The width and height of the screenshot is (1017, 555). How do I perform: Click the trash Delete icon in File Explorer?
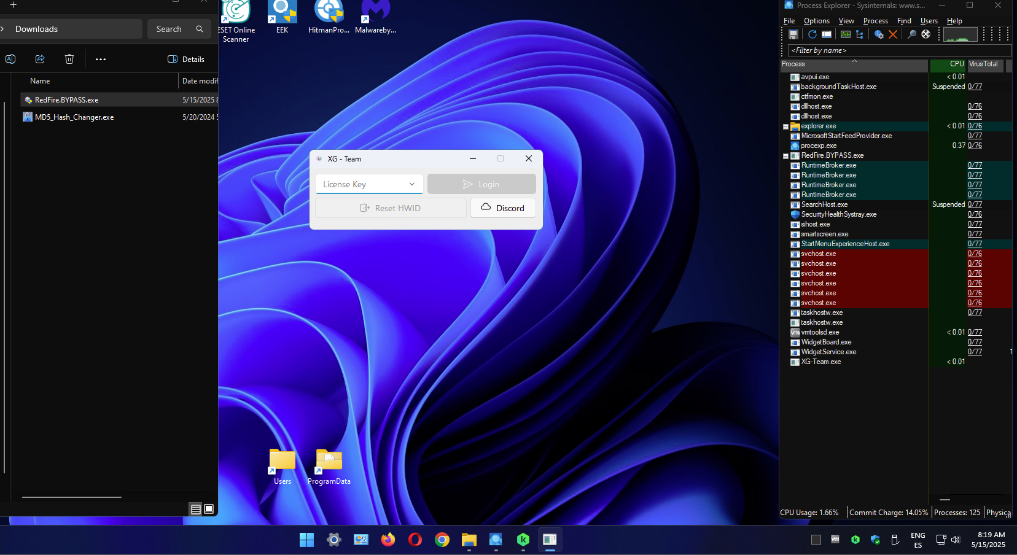click(x=69, y=59)
